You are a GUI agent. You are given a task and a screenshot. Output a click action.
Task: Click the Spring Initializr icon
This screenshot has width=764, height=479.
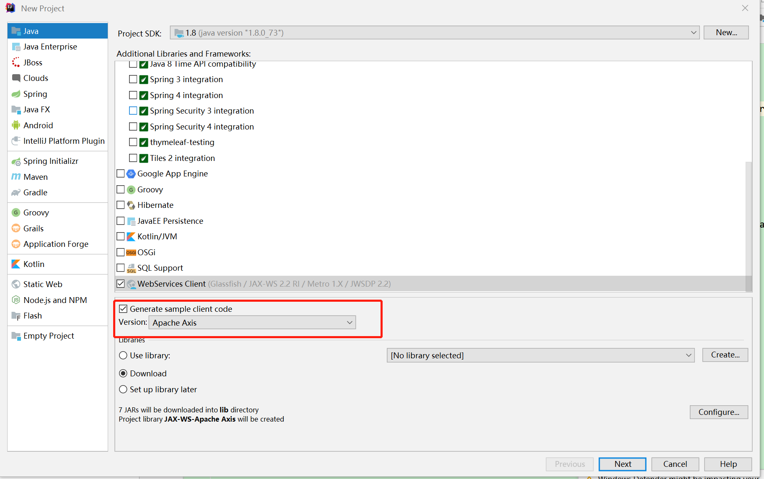coord(16,161)
